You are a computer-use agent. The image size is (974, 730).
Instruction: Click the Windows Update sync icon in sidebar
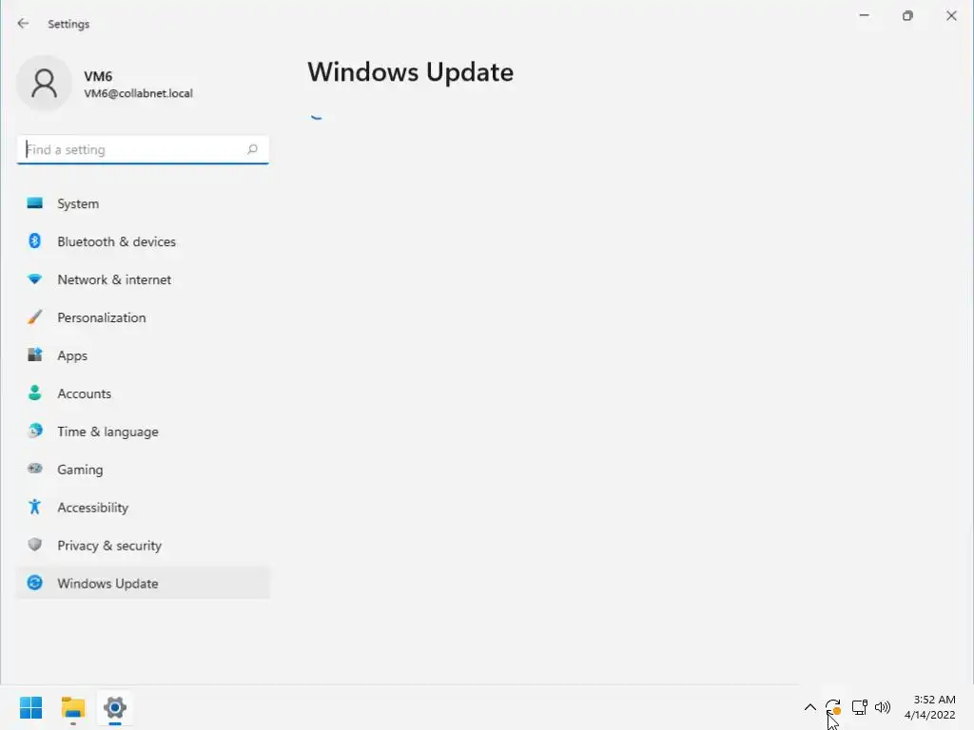[x=35, y=583]
